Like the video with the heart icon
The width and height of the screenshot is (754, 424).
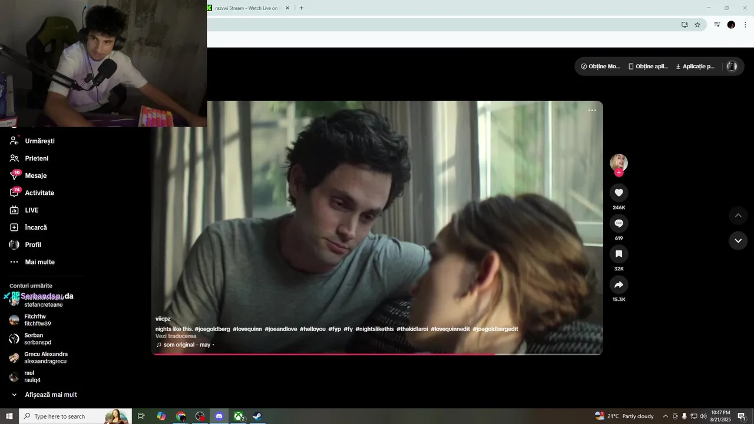tap(619, 193)
